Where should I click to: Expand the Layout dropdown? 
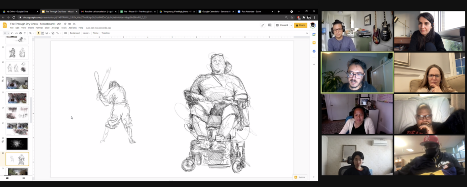point(86,33)
